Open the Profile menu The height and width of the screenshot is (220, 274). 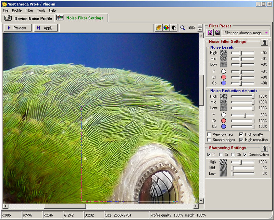tap(17, 11)
